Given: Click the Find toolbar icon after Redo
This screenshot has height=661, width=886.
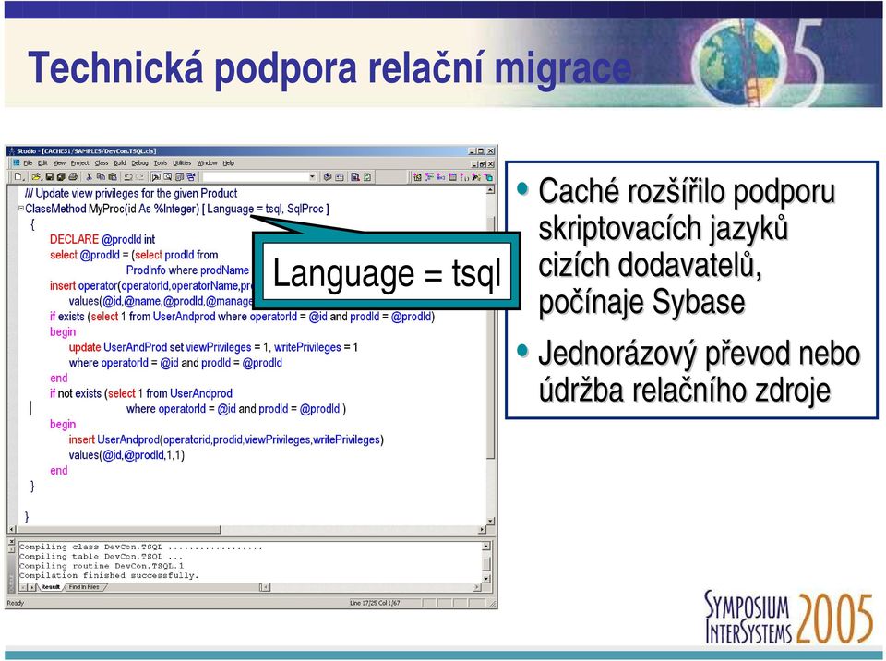Looking at the screenshot, I should click(x=157, y=177).
